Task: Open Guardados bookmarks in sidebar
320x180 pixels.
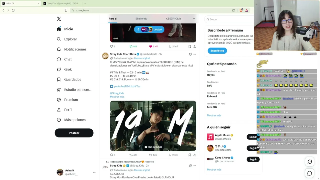Action: pyautogui.click(x=69, y=79)
